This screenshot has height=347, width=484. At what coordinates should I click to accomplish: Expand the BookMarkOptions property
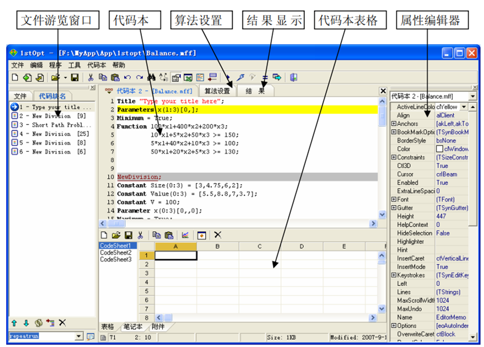394,132
